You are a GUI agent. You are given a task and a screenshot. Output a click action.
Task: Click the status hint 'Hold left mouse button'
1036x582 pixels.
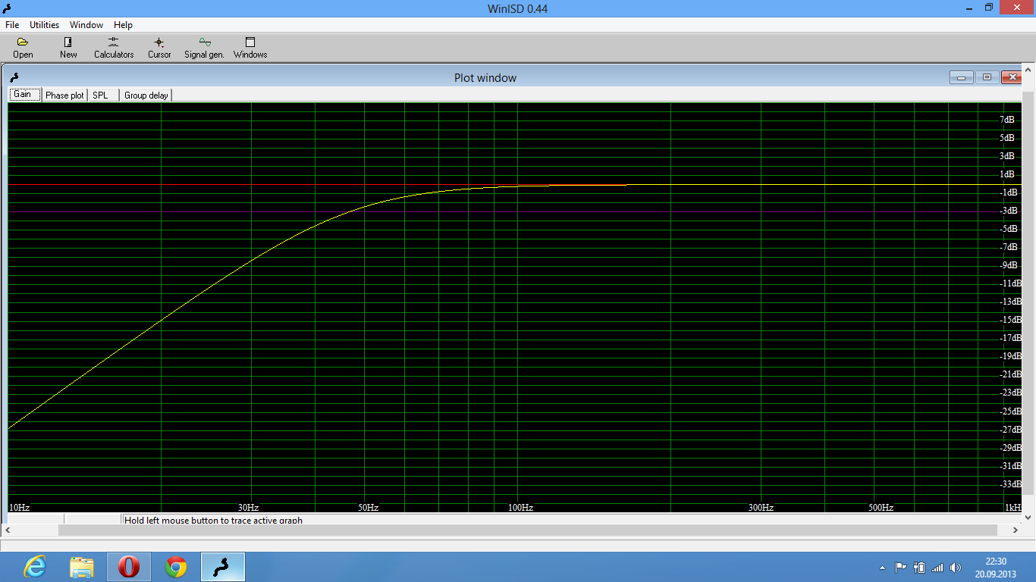213,520
